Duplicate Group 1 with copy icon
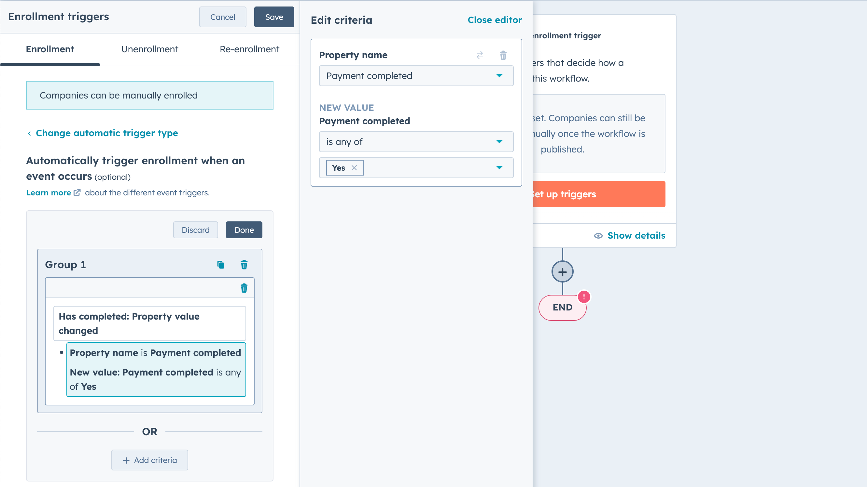This screenshot has height=487, width=867. click(221, 265)
